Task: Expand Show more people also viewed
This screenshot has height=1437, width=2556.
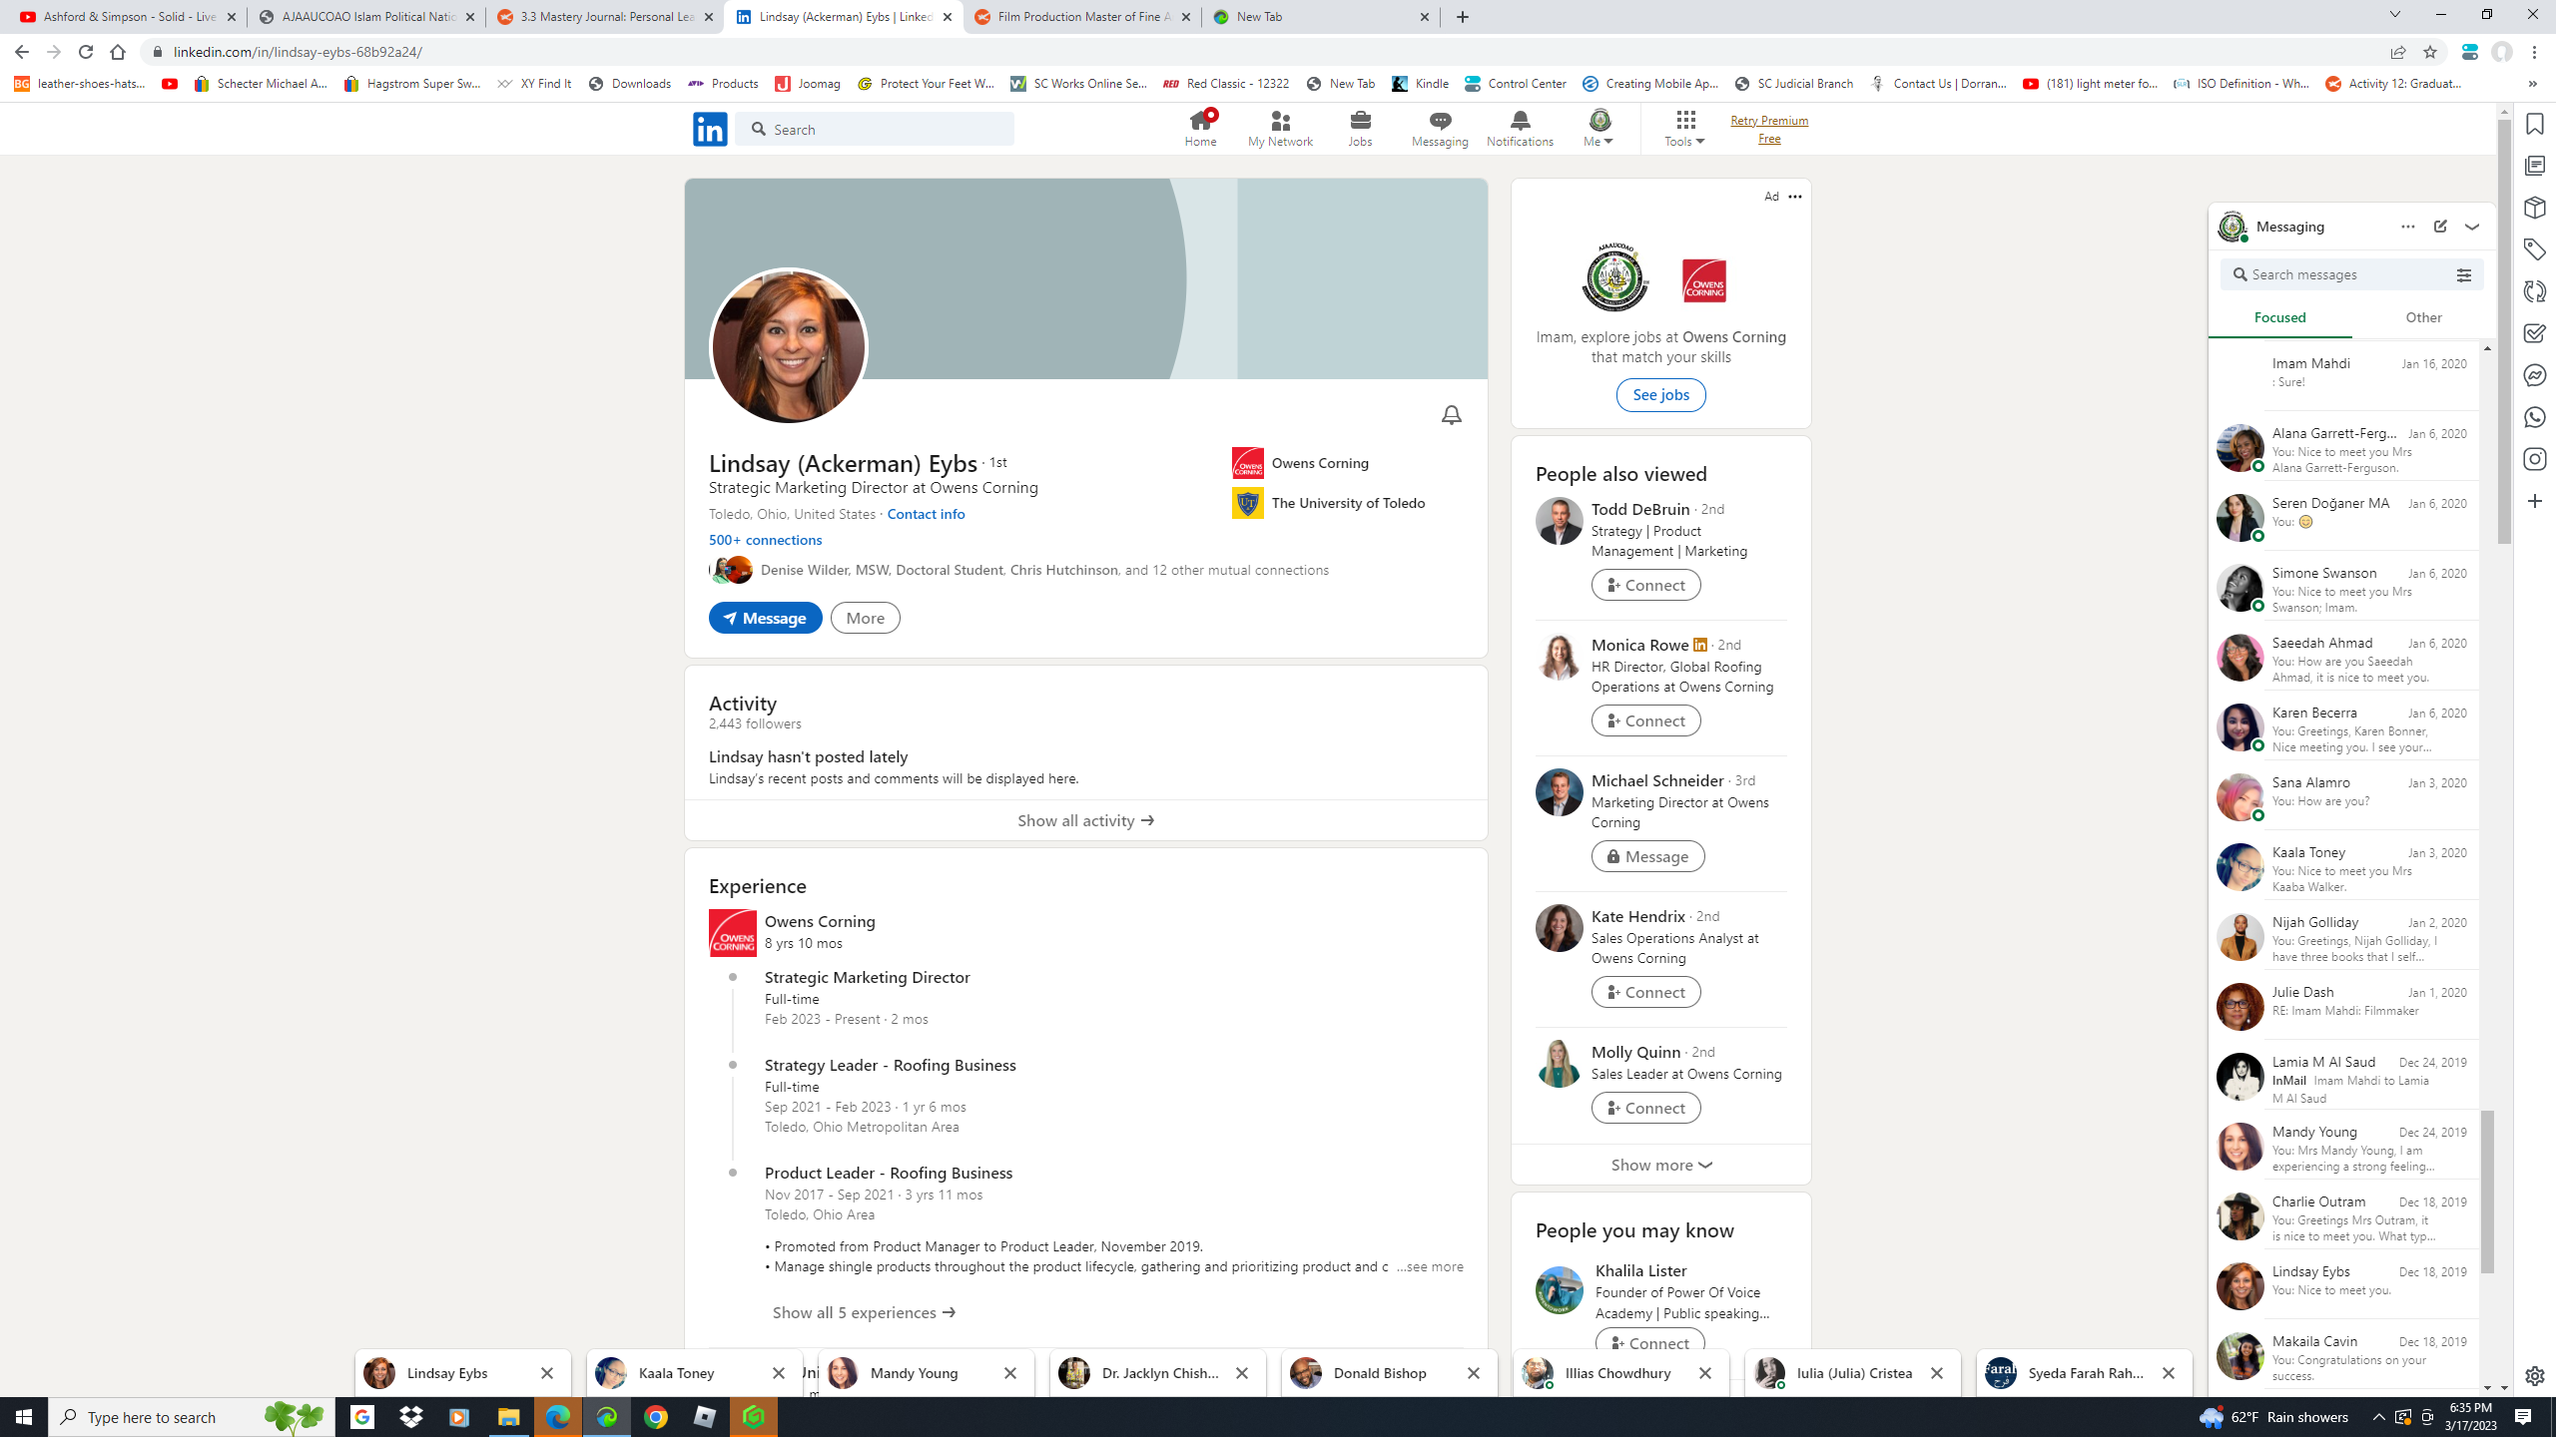Action: (x=1660, y=1165)
